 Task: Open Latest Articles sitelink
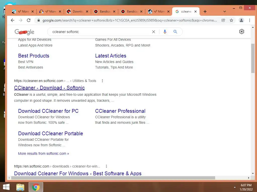coord(111,56)
